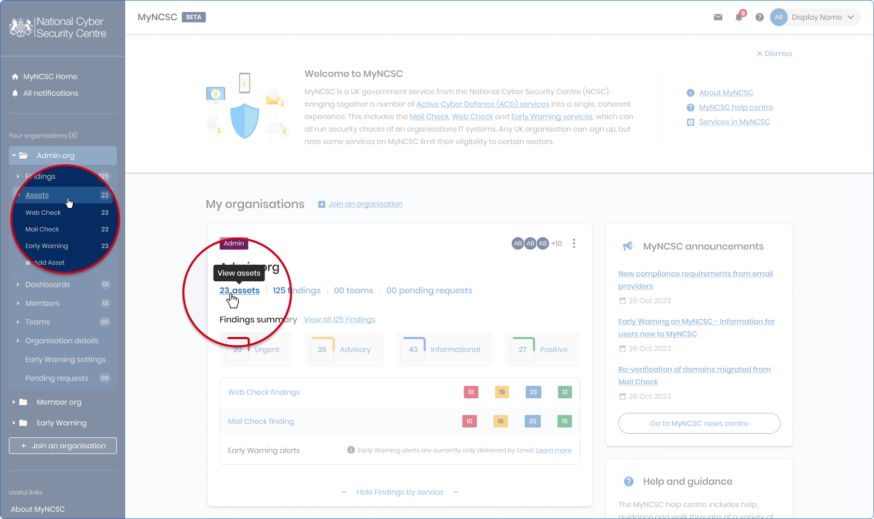This screenshot has height=519, width=874.
Task: Click the AB user avatar in header
Action: (x=779, y=17)
